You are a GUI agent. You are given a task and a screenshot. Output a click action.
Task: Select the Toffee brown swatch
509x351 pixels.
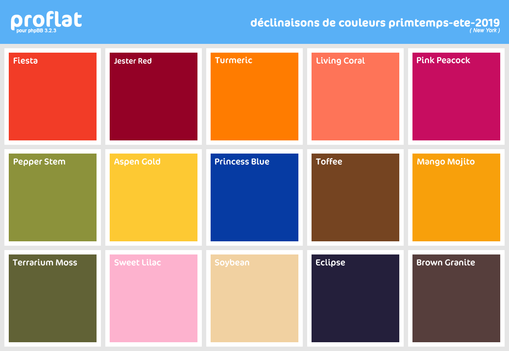tap(355, 197)
